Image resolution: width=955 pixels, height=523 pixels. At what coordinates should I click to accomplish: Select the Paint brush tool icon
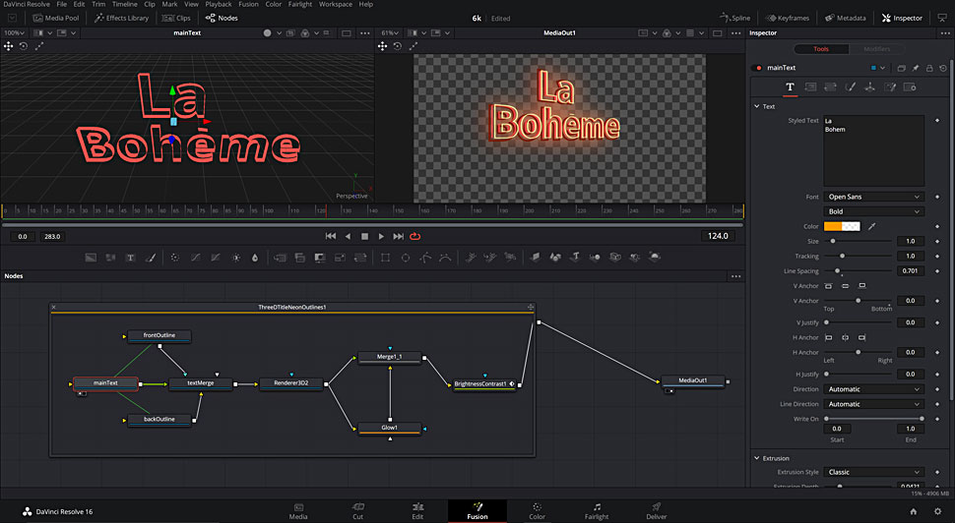point(151,258)
